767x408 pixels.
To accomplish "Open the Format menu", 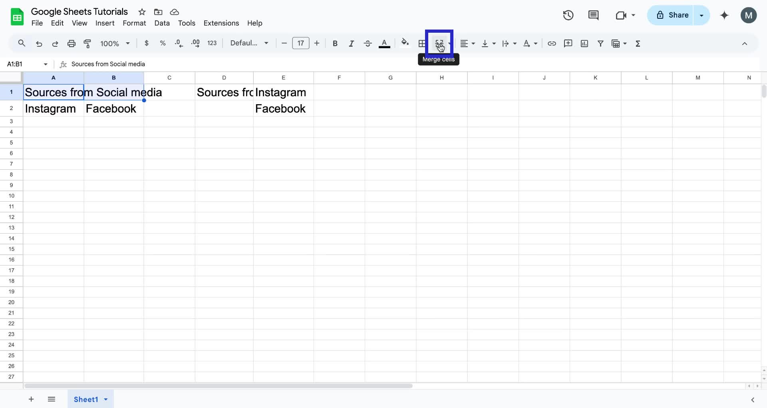I will tap(134, 23).
